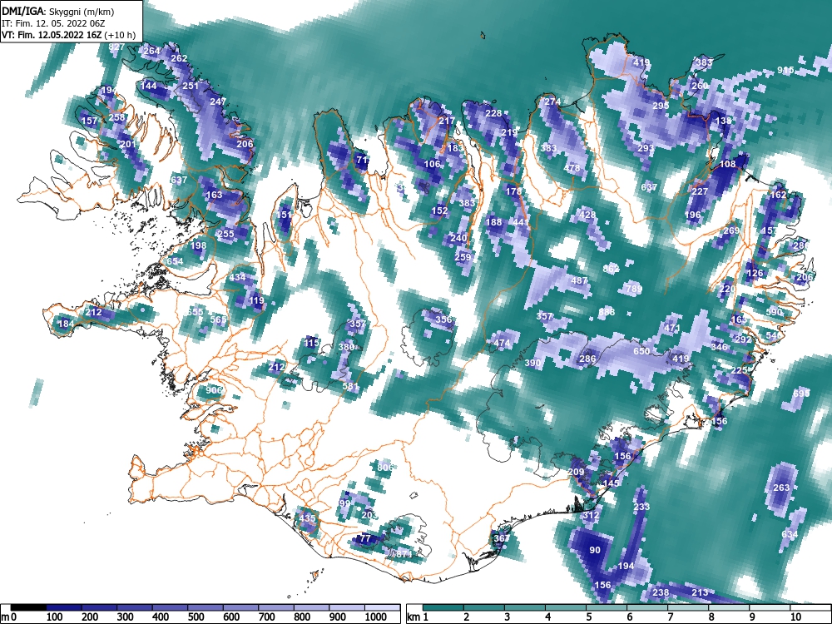The image size is (832, 624).
Task: Click the visibility value '152'
Action: pyautogui.click(x=440, y=210)
